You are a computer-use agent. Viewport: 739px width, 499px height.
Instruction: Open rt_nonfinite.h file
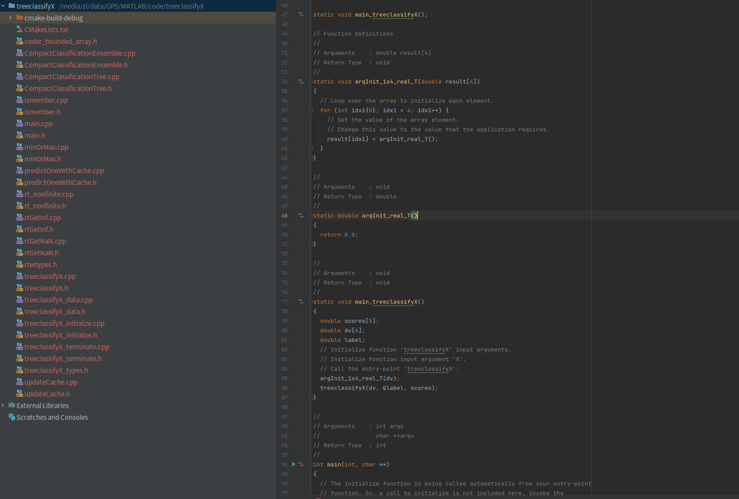point(45,206)
